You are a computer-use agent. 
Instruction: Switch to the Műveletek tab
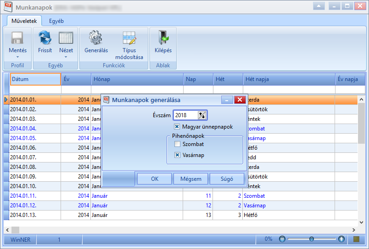pyautogui.click(x=24, y=21)
